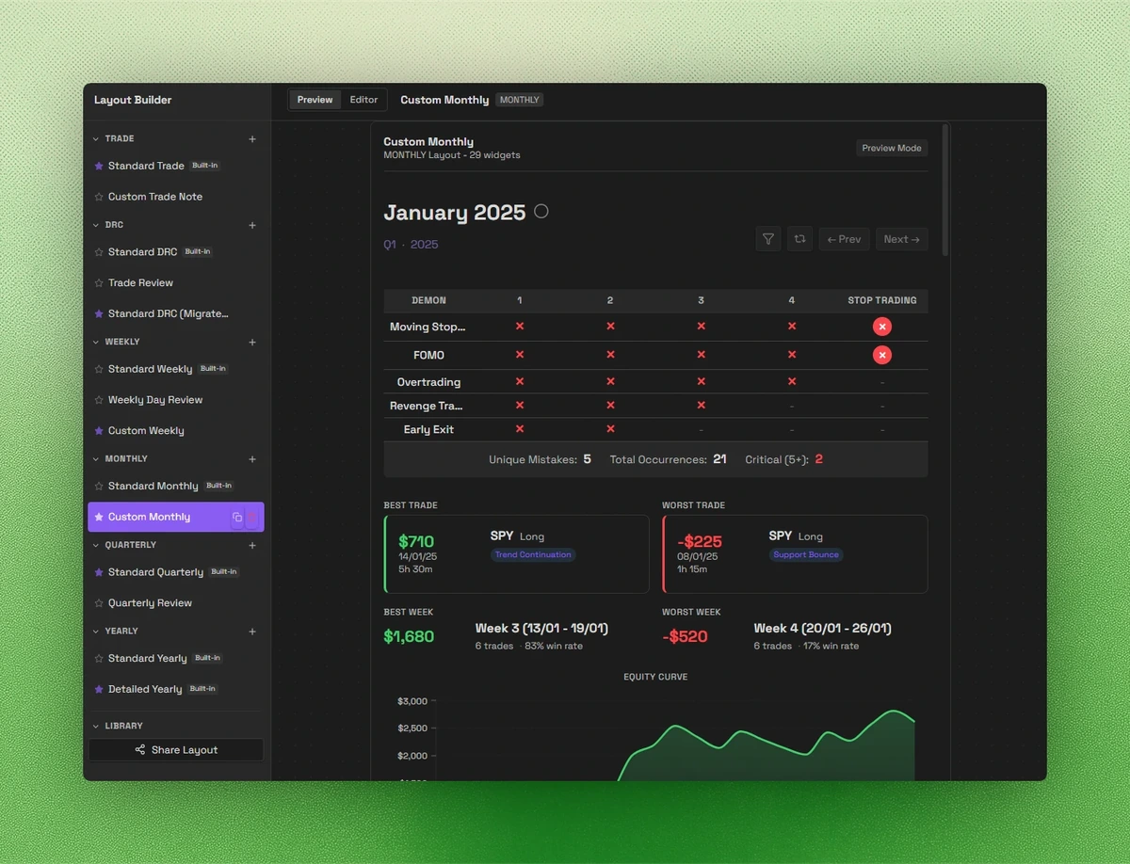Toggle star on Quarterly Review layout
Viewport: 1130px width, 864px height.
click(x=99, y=603)
